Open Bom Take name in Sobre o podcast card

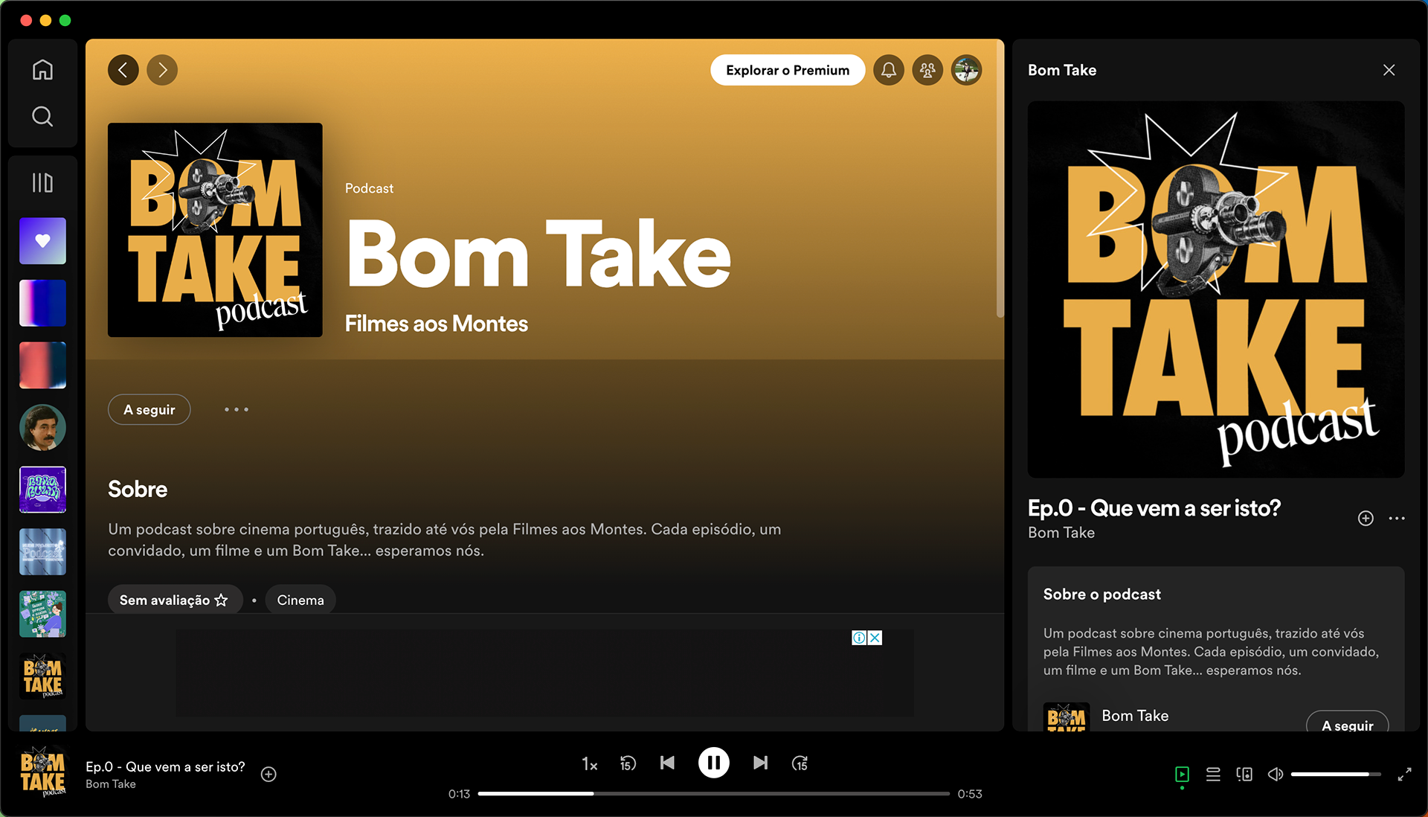coord(1135,716)
